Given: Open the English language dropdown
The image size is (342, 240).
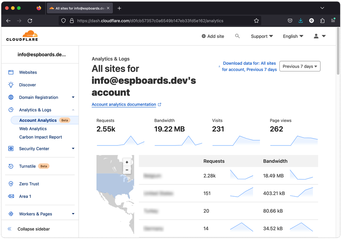Looking at the screenshot, I should coord(293,36).
